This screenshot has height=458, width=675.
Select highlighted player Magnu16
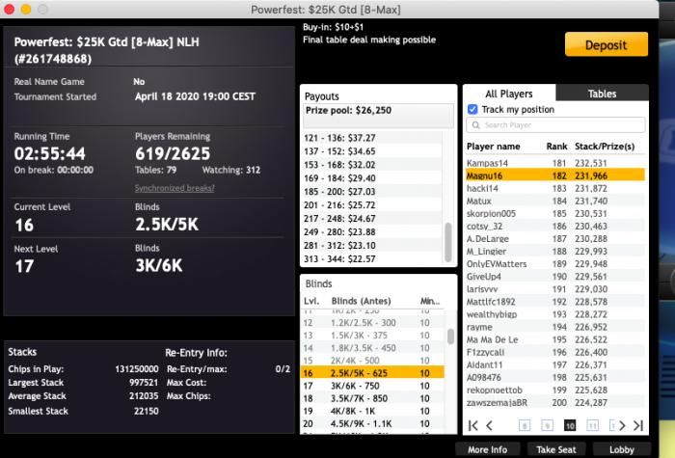coord(555,175)
